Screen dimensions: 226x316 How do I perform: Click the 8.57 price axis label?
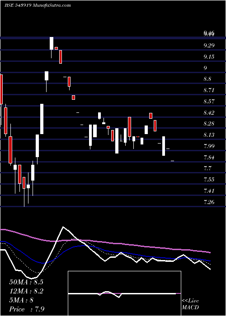tap(209, 102)
